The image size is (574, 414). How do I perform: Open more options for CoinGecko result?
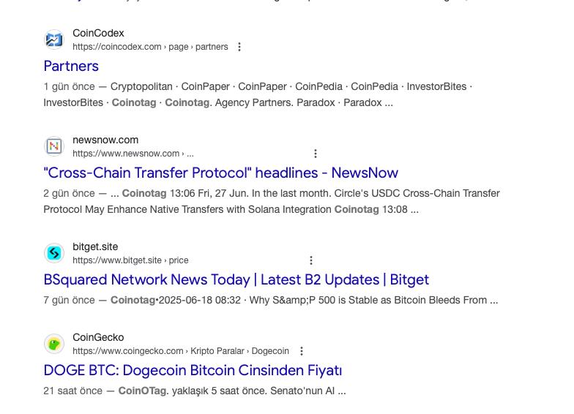[302, 351]
